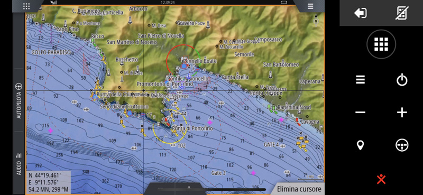Screen dimensions: 423x195
Task: Toggle the split-screen crossed icon
Action: (x=402, y=13)
